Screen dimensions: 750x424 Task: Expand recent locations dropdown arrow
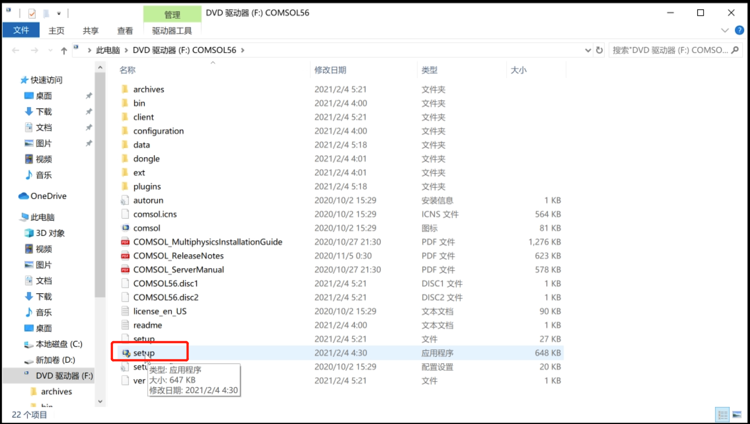click(50, 50)
